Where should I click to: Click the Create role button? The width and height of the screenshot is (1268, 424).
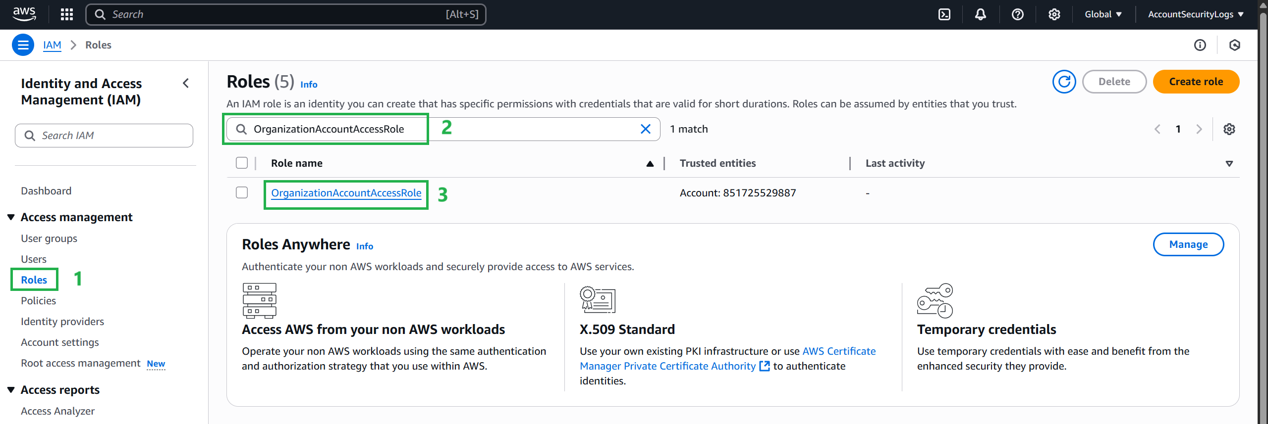[1196, 82]
